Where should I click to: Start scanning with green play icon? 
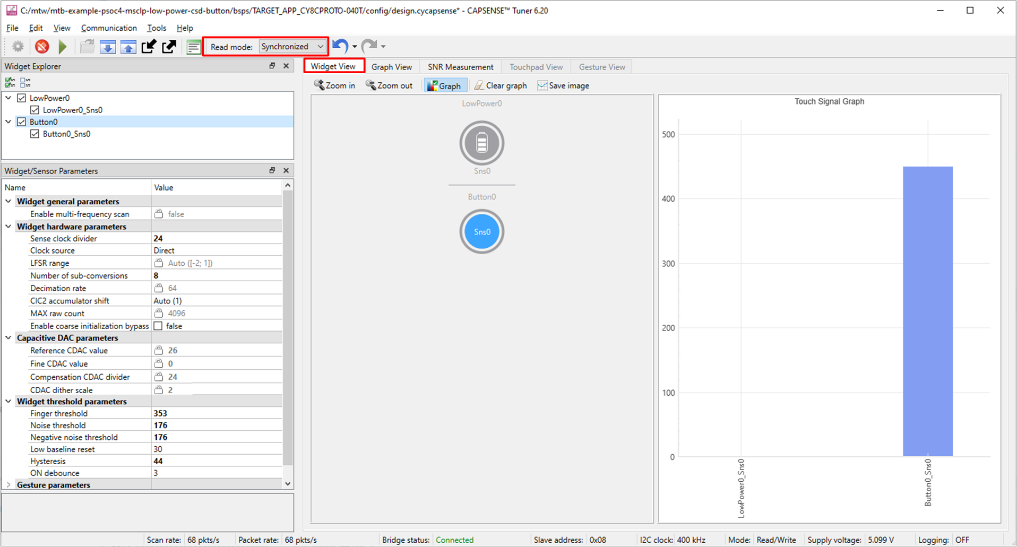63,47
